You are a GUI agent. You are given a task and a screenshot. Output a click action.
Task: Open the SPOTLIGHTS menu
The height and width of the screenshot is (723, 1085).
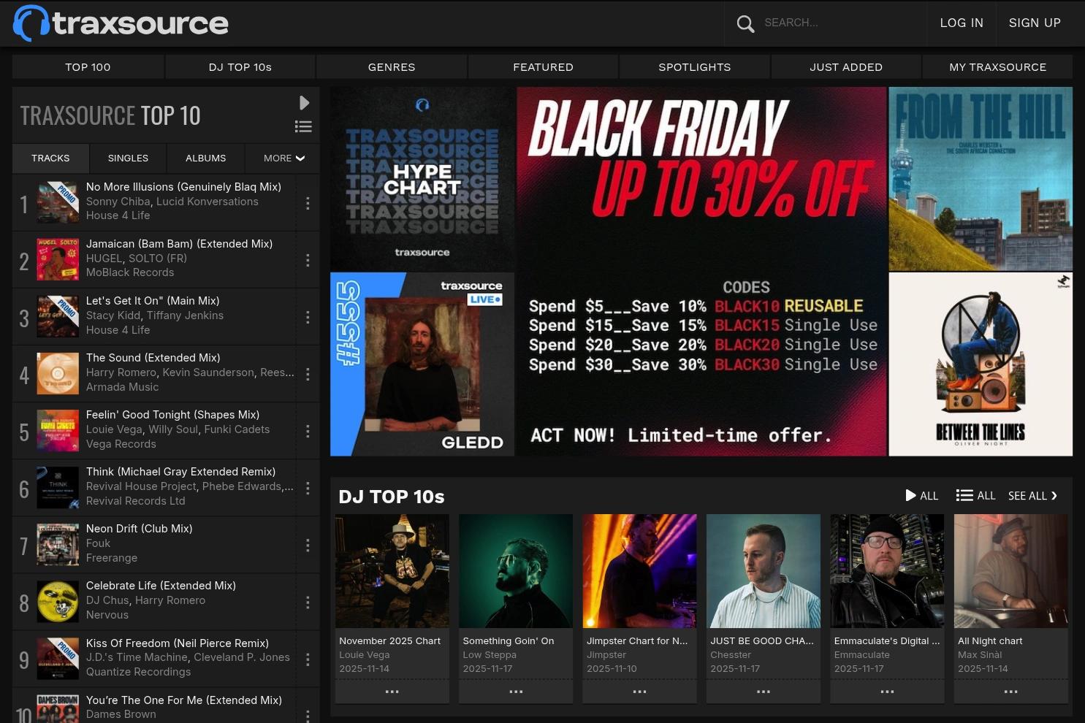click(695, 67)
